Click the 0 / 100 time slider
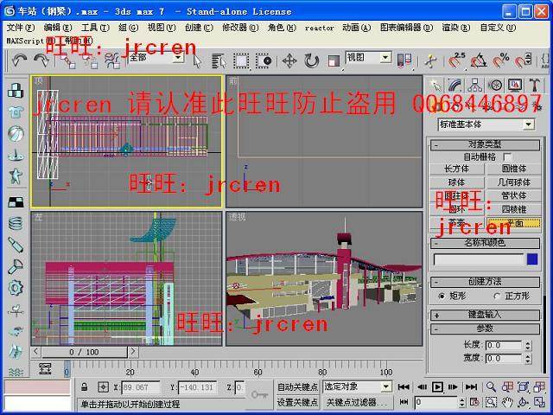The height and width of the screenshot is (415, 553). tap(84, 352)
